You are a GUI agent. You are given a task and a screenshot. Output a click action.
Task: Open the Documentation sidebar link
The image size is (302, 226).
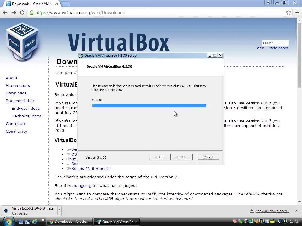(x=20, y=101)
